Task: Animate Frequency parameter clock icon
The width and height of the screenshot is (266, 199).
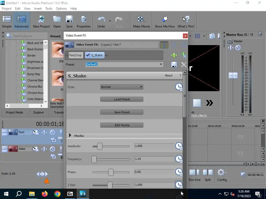Action: point(179,159)
